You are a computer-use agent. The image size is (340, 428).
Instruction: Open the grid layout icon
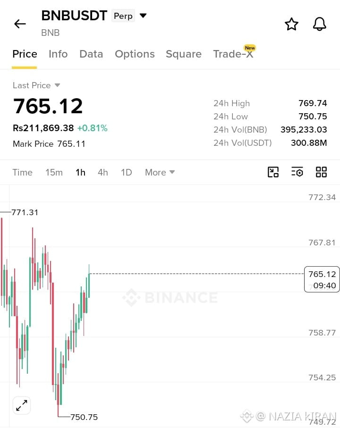321,172
